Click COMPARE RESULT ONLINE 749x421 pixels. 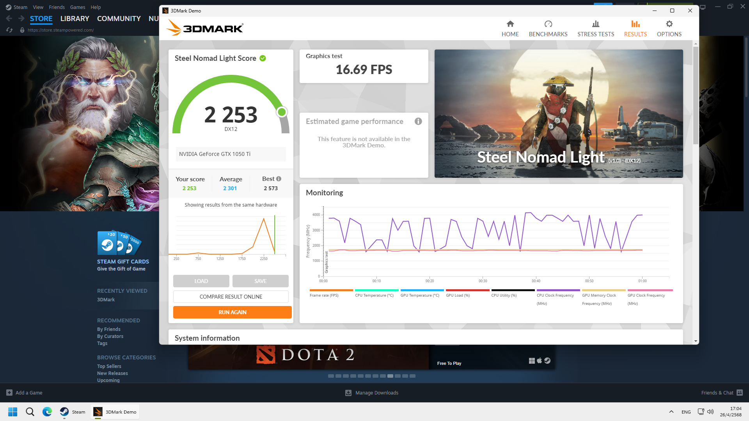(x=231, y=297)
